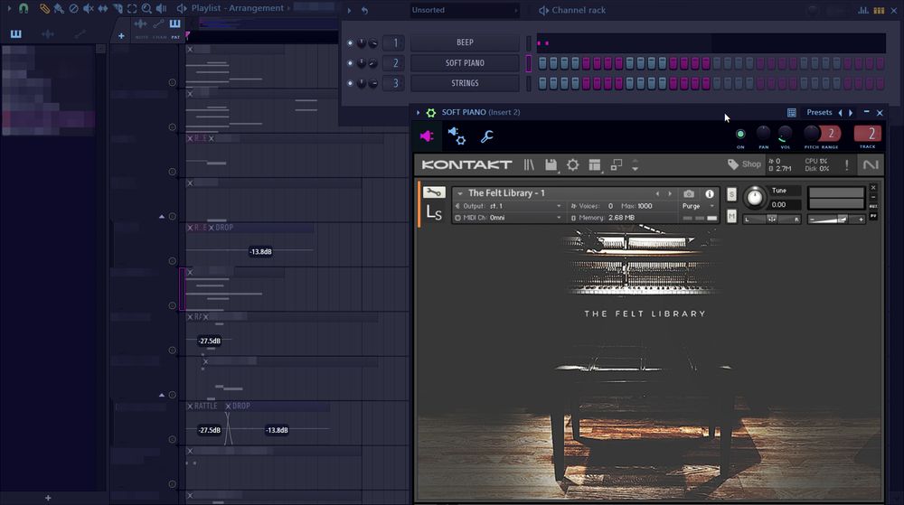Click the camera snapshot icon in instrument header
The image size is (904, 505).
688,193
